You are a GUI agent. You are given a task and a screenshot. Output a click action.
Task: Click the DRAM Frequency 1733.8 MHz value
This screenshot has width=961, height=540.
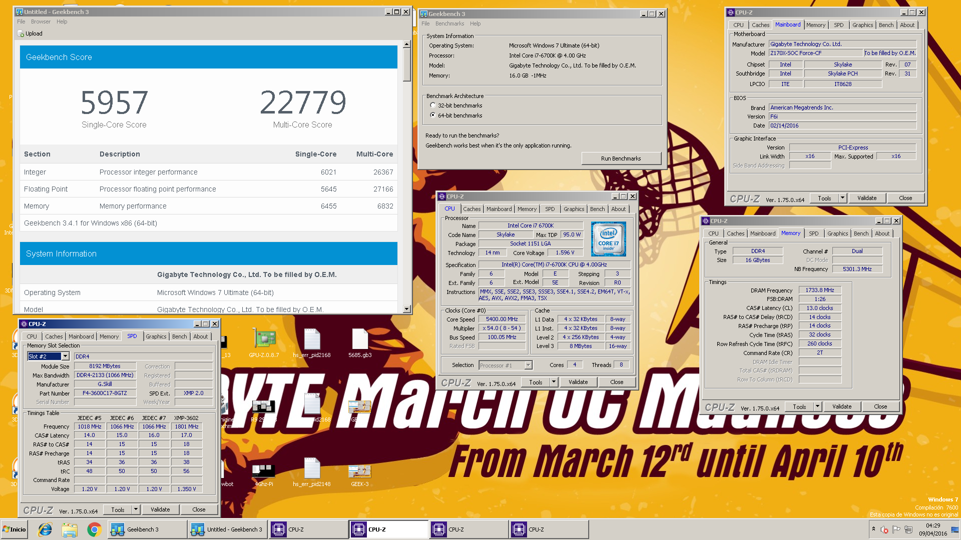820,290
